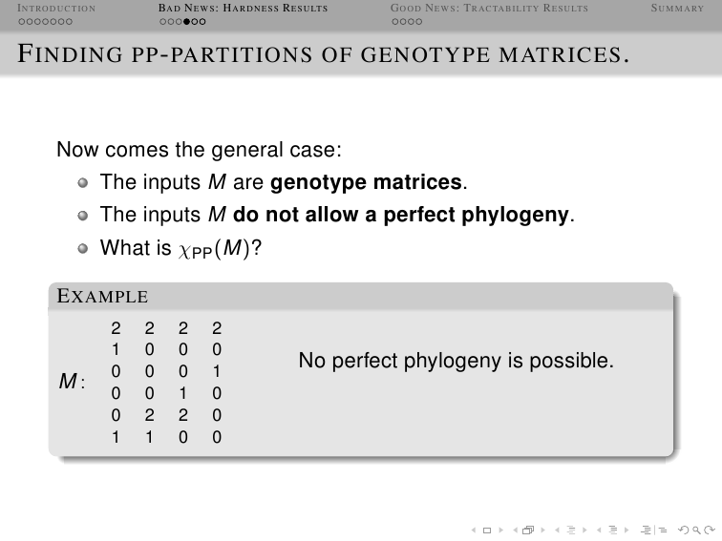Click the slide title Finding PP-partitions
This screenshot has width=722, height=541.
tap(323, 53)
